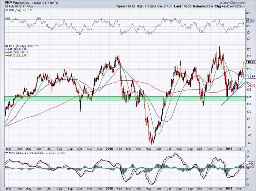
Task: Click the green MA(21) 111.76 legend entry
Action: [x=16, y=56]
